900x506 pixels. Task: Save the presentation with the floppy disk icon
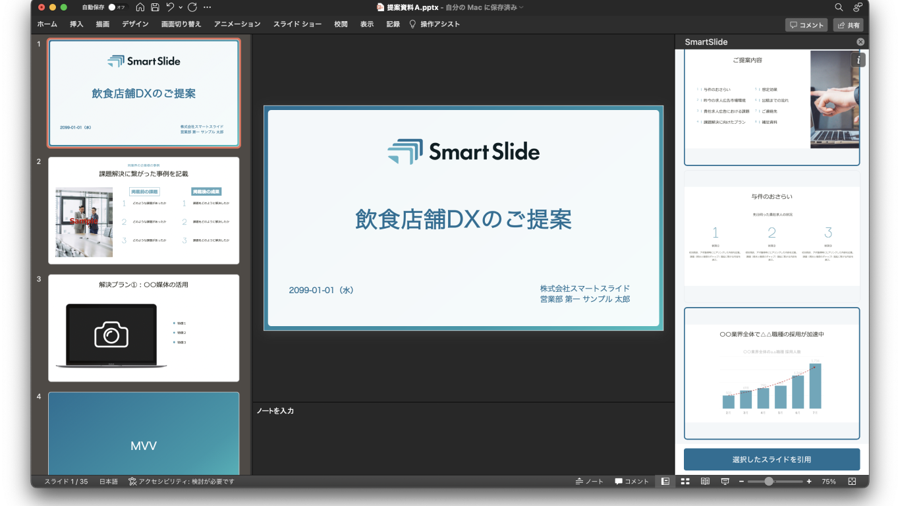[x=155, y=7]
